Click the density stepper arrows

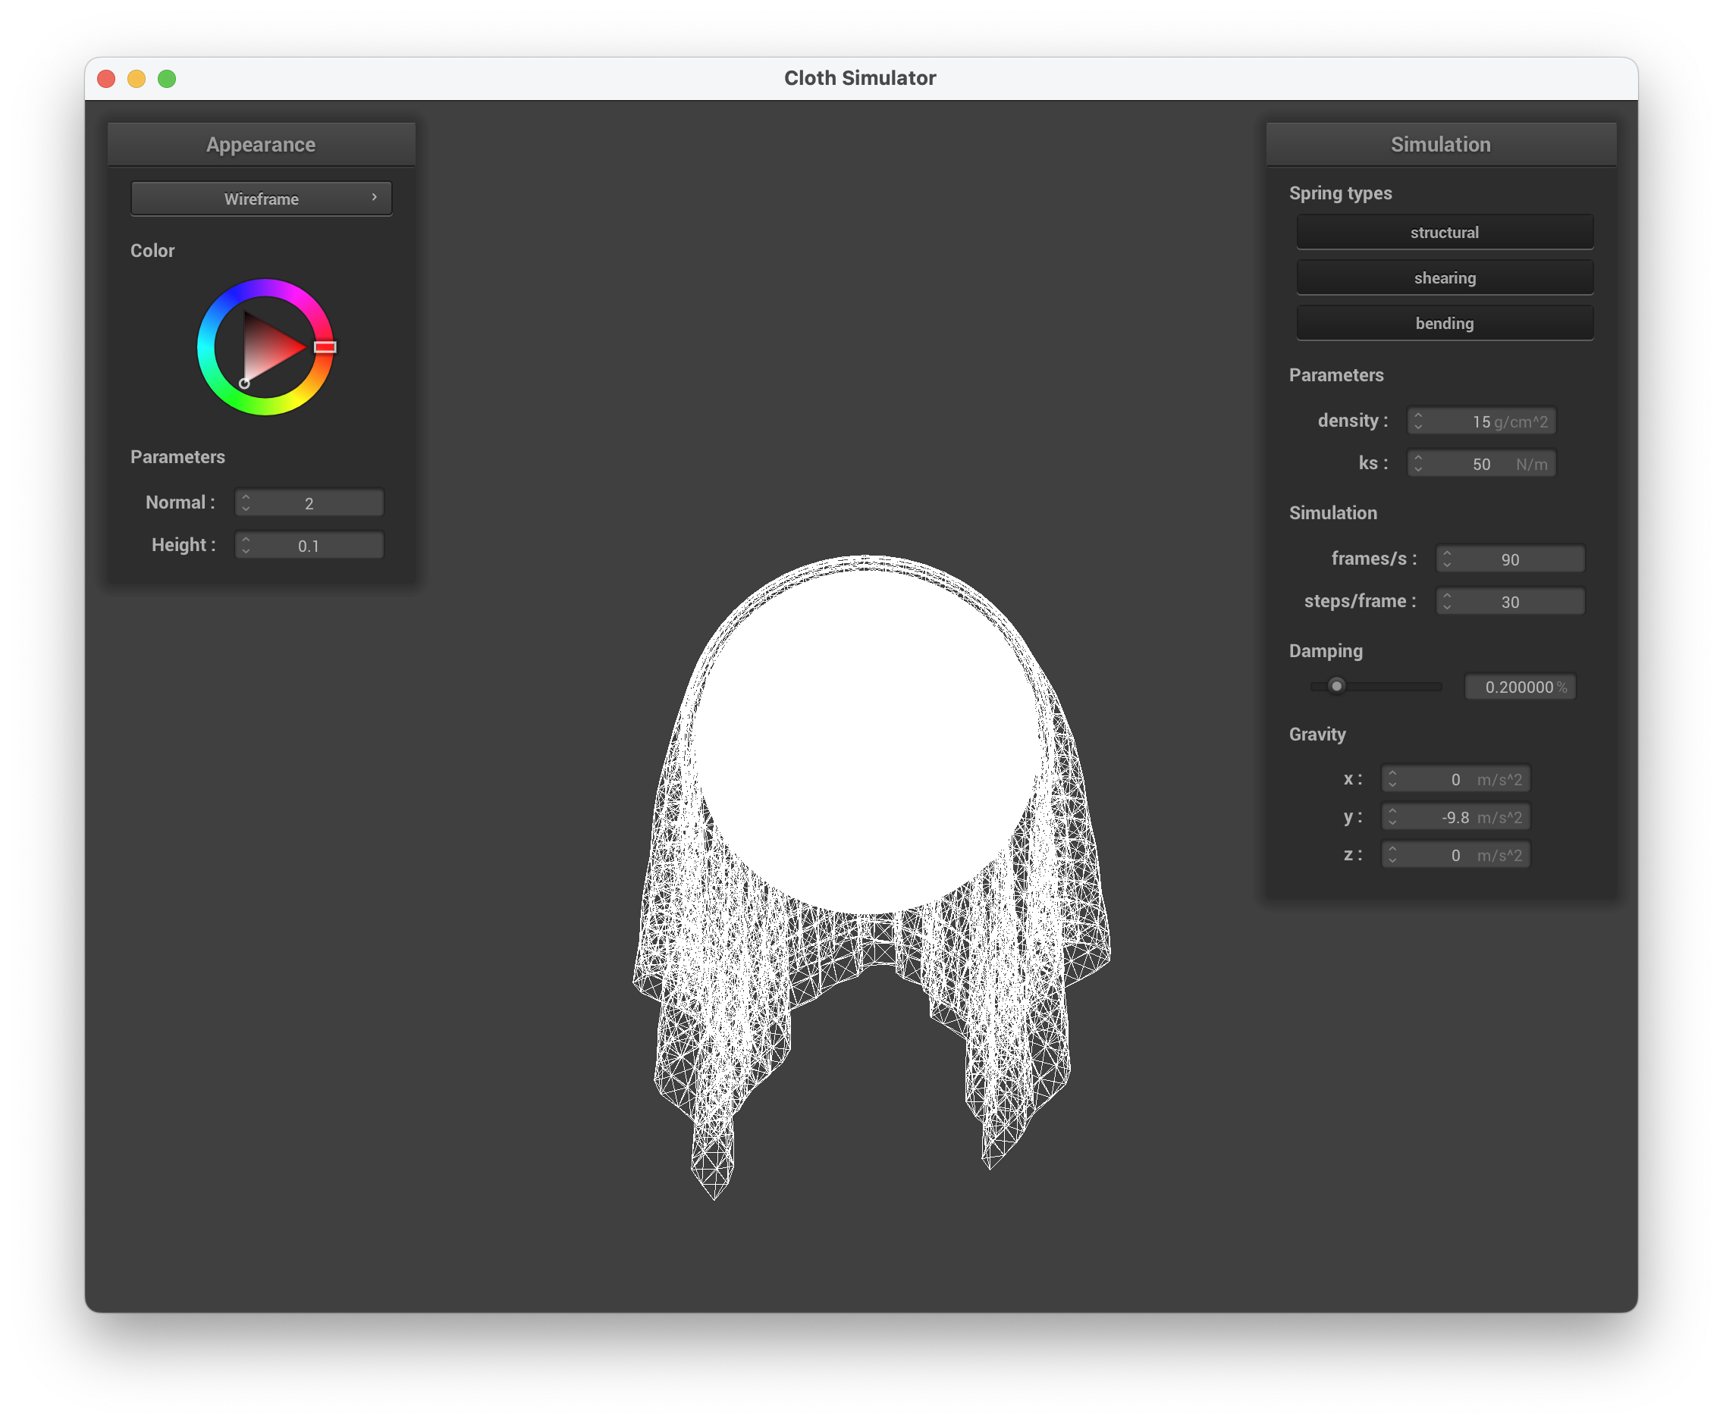1418,421
